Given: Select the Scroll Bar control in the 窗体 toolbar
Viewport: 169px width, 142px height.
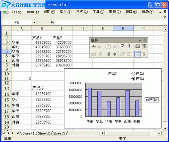Looking at the screenshot, I should [x=108, y=54].
